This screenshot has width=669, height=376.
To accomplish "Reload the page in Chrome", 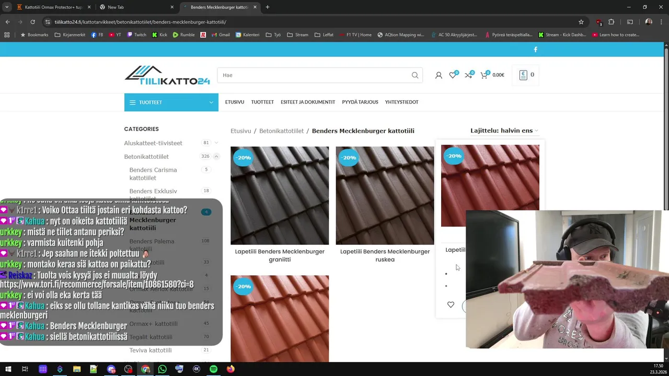I will 32,22.
